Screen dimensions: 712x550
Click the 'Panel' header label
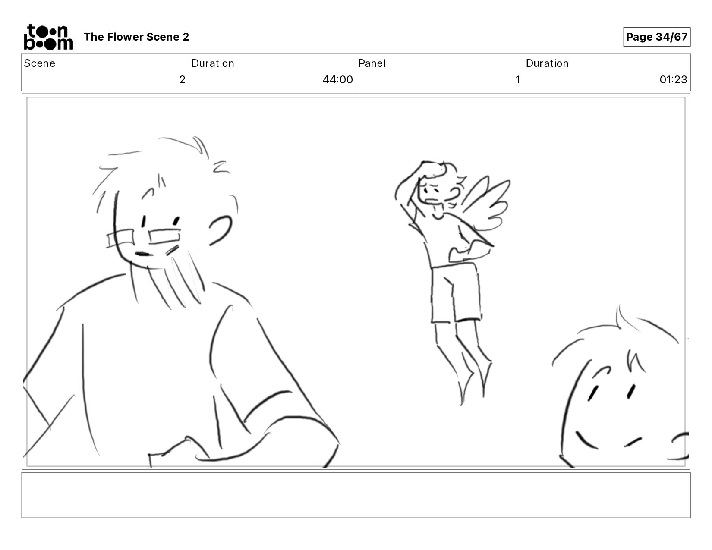(372, 63)
